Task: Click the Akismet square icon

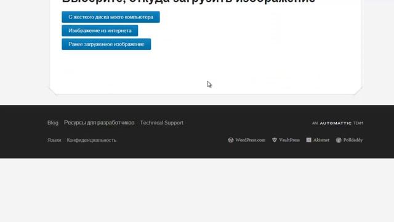Action: coord(308,140)
